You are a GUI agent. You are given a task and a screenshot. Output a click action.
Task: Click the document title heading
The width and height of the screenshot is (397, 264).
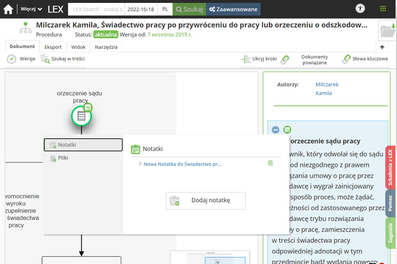pos(202,25)
